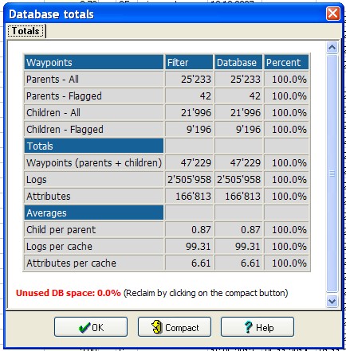Click the question mark icon on Help
The height and width of the screenshot is (351, 346).
tap(248, 327)
